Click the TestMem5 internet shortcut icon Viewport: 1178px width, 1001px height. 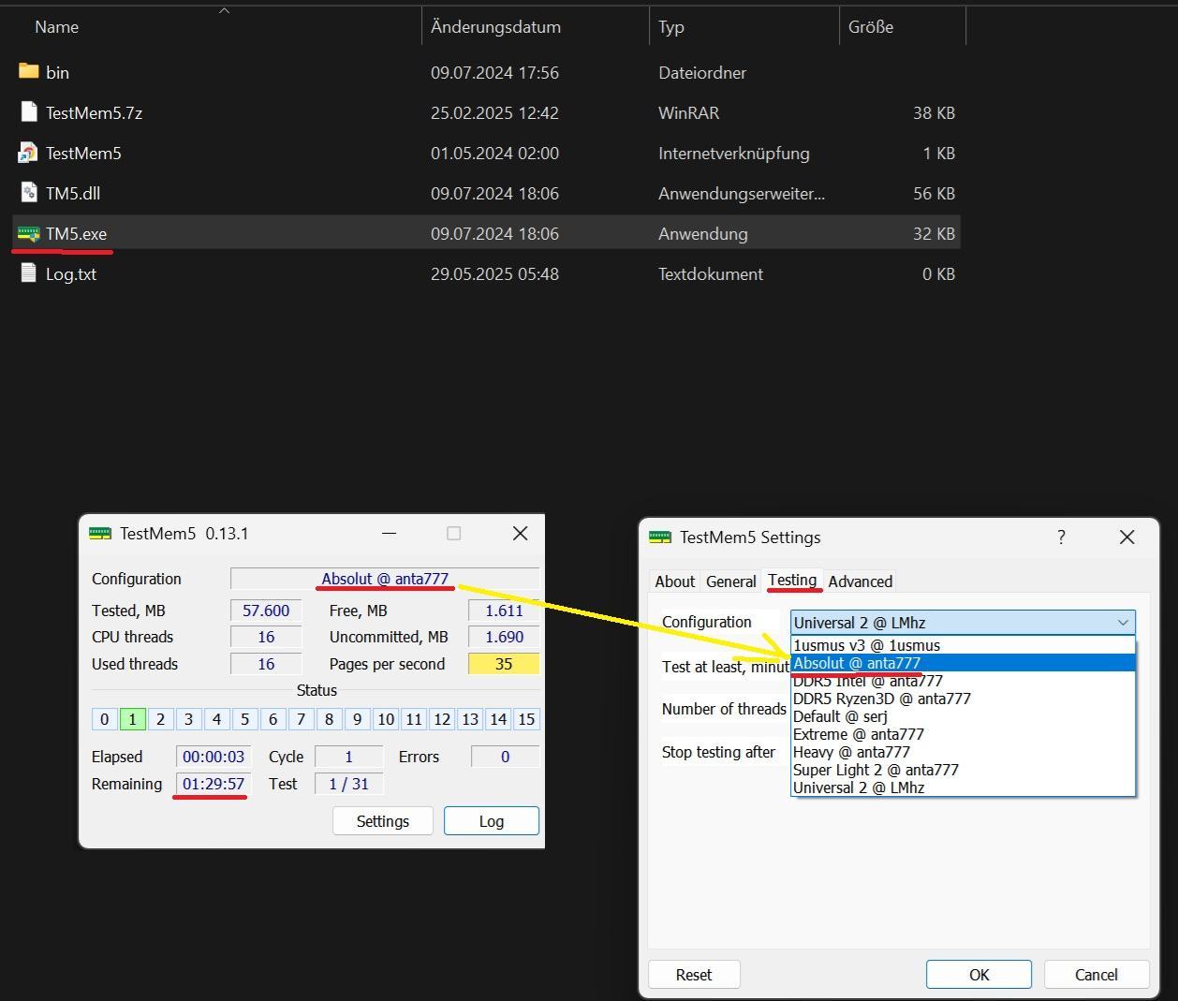[29, 154]
